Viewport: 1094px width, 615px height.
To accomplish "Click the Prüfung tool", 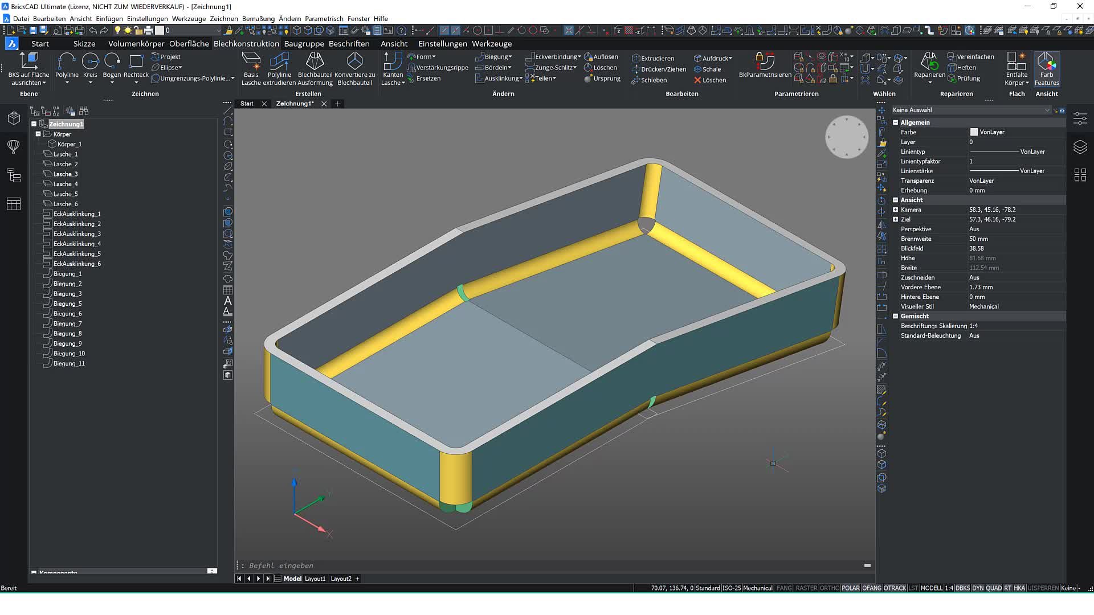I will click(964, 79).
